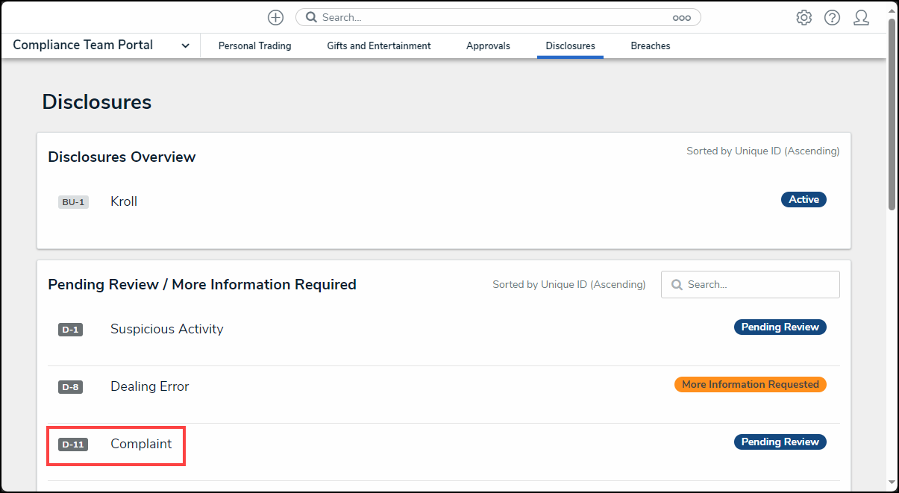This screenshot has width=899, height=493.
Task: Click the BU-1 ID badge
Action: (x=73, y=202)
